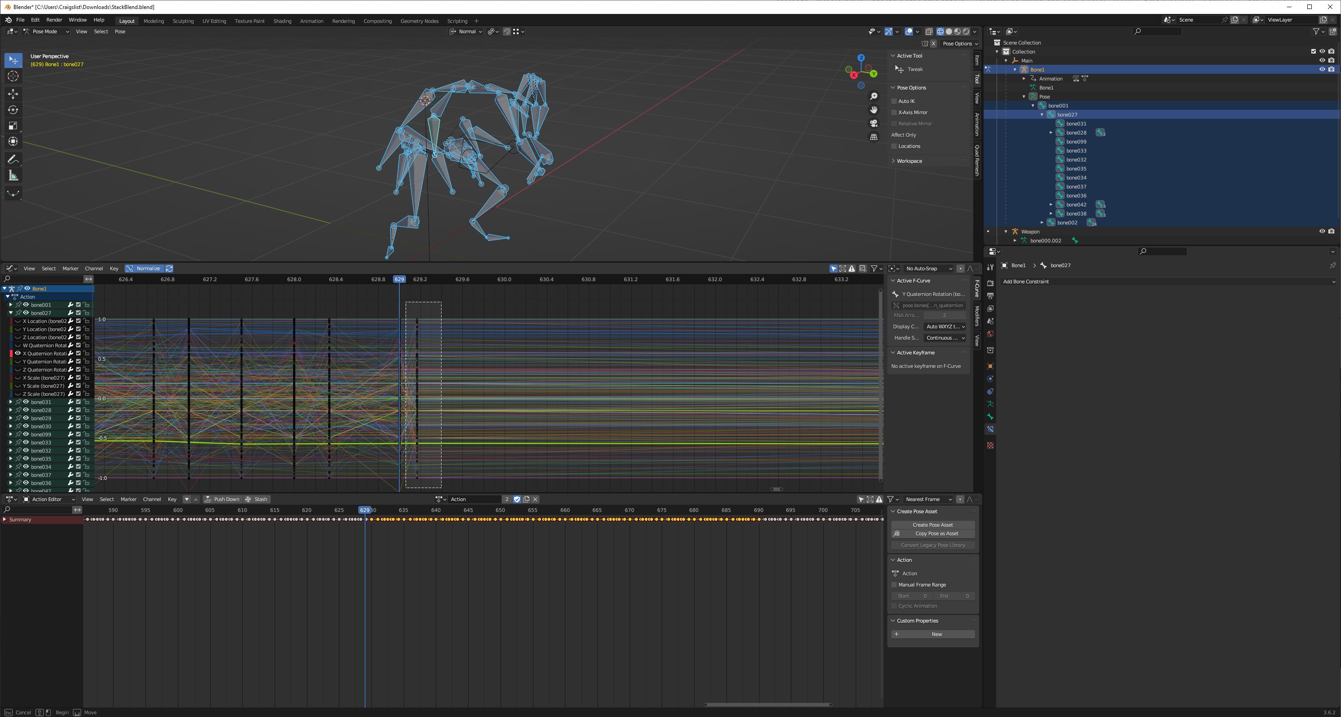The image size is (1341, 717).
Task: Open the Pose menu in viewport header
Action: point(120,32)
